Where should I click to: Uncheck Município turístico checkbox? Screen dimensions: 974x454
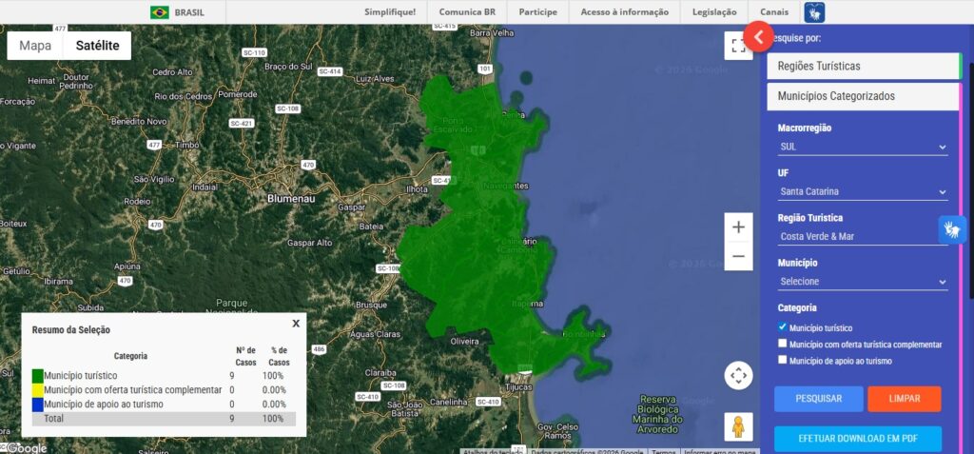[x=782, y=326]
